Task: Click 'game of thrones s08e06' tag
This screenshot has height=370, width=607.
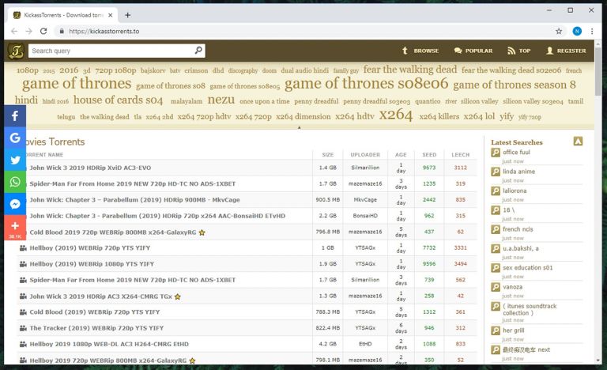Action: pos(366,84)
